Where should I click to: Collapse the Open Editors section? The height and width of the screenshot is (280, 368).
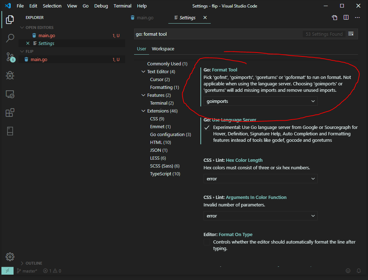tap(22, 27)
